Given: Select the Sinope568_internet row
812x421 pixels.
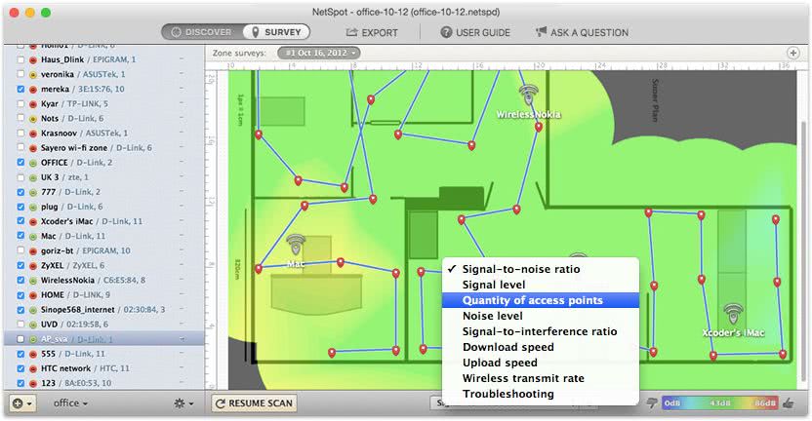Looking at the screenshot, I should (103, 310).
